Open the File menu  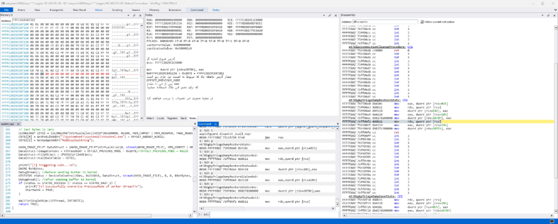coord(7,10)
